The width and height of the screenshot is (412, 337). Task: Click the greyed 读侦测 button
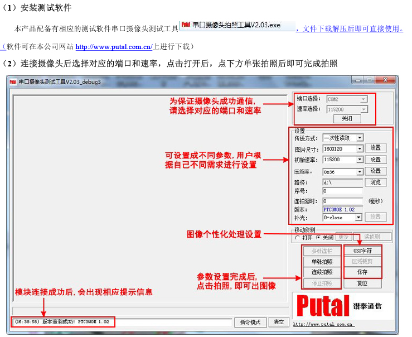[x=372, y=237]
